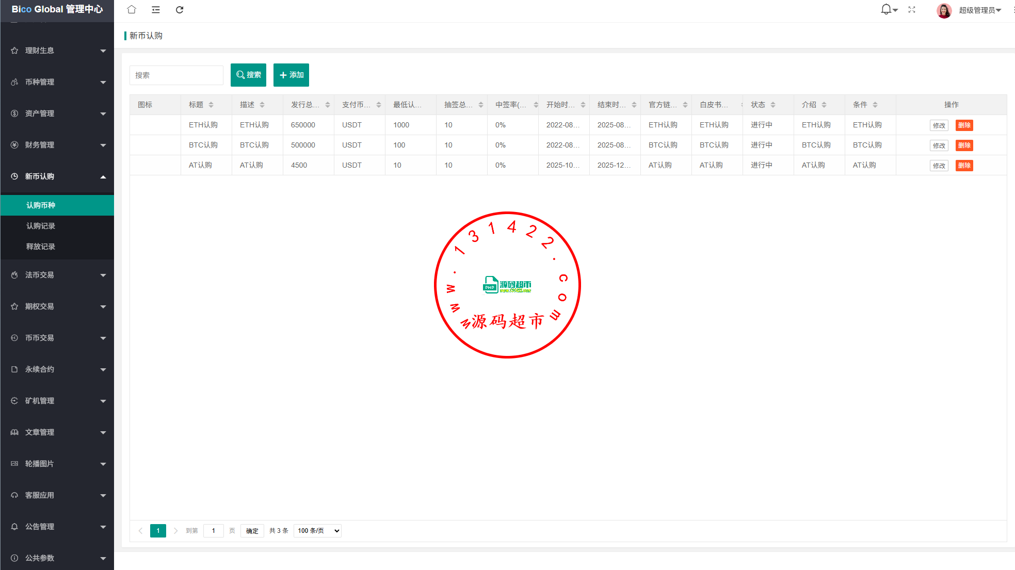
Task: Open the notification bell
Action: [x=886, y=9]
